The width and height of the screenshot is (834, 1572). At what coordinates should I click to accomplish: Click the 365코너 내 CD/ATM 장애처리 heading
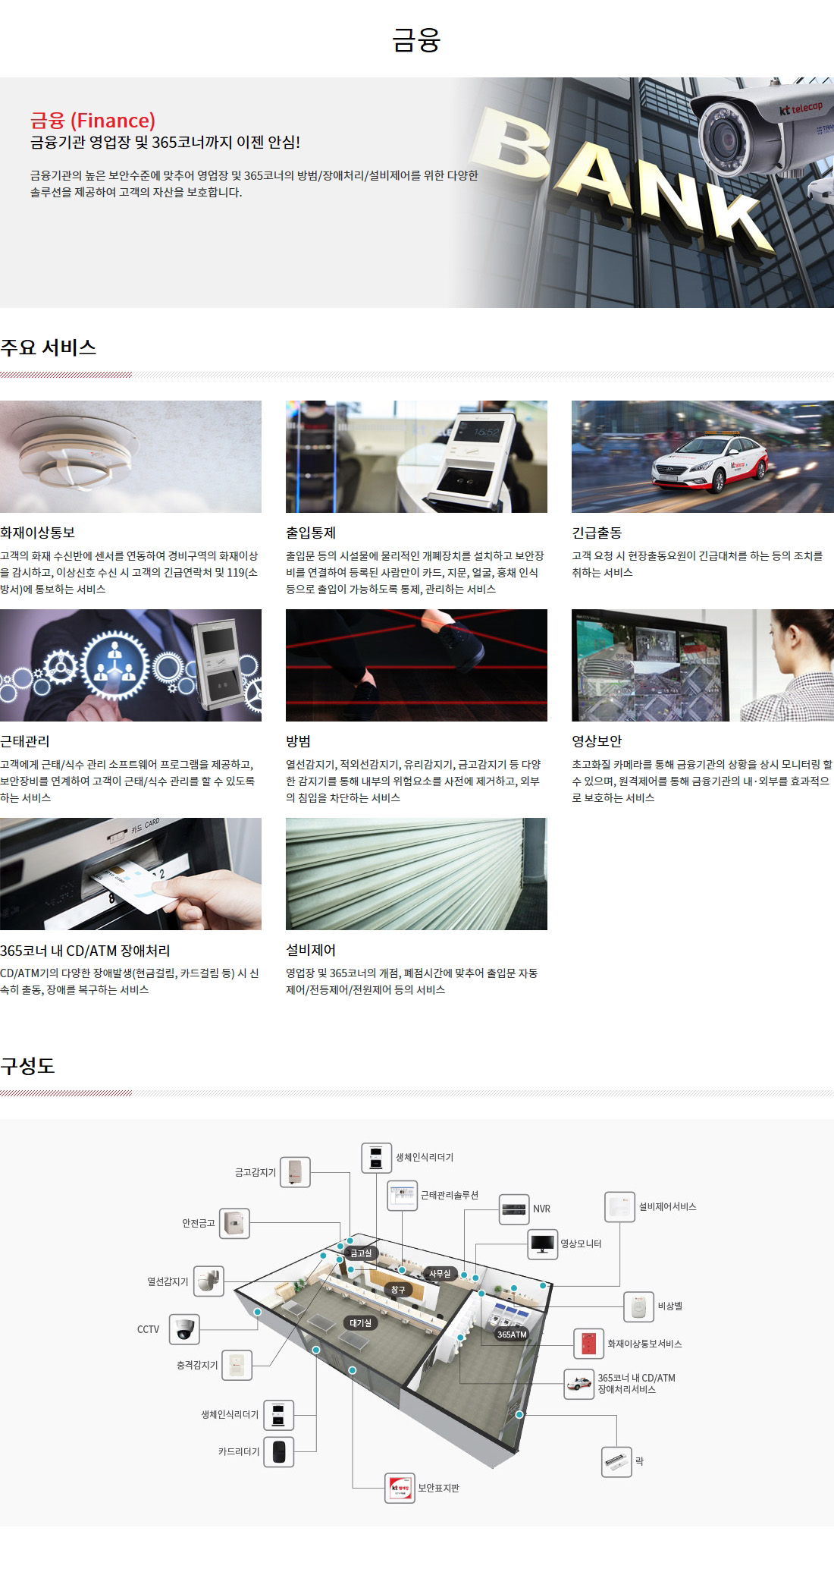[85, 951]
